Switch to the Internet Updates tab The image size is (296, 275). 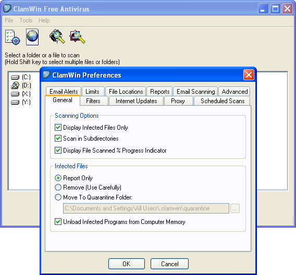[x=137, y=101]
